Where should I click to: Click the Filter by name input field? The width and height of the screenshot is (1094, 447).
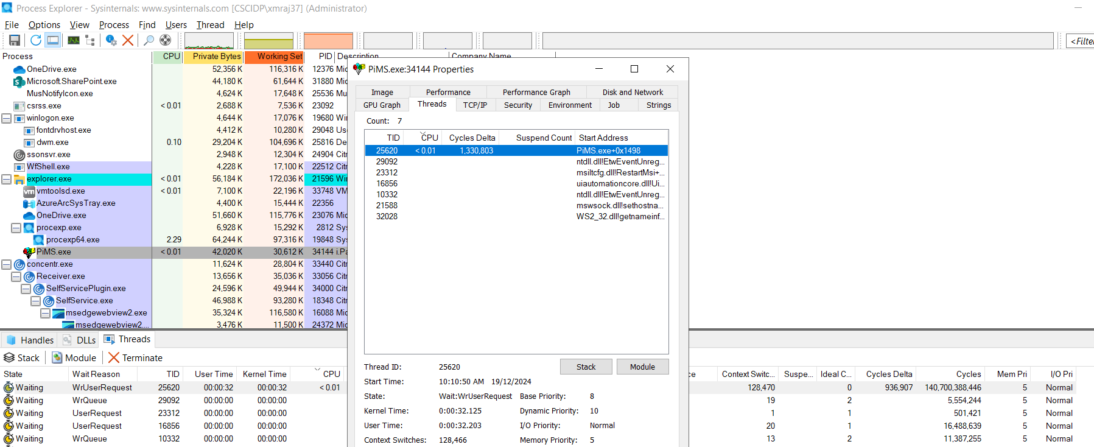[x=1081, y=41]
